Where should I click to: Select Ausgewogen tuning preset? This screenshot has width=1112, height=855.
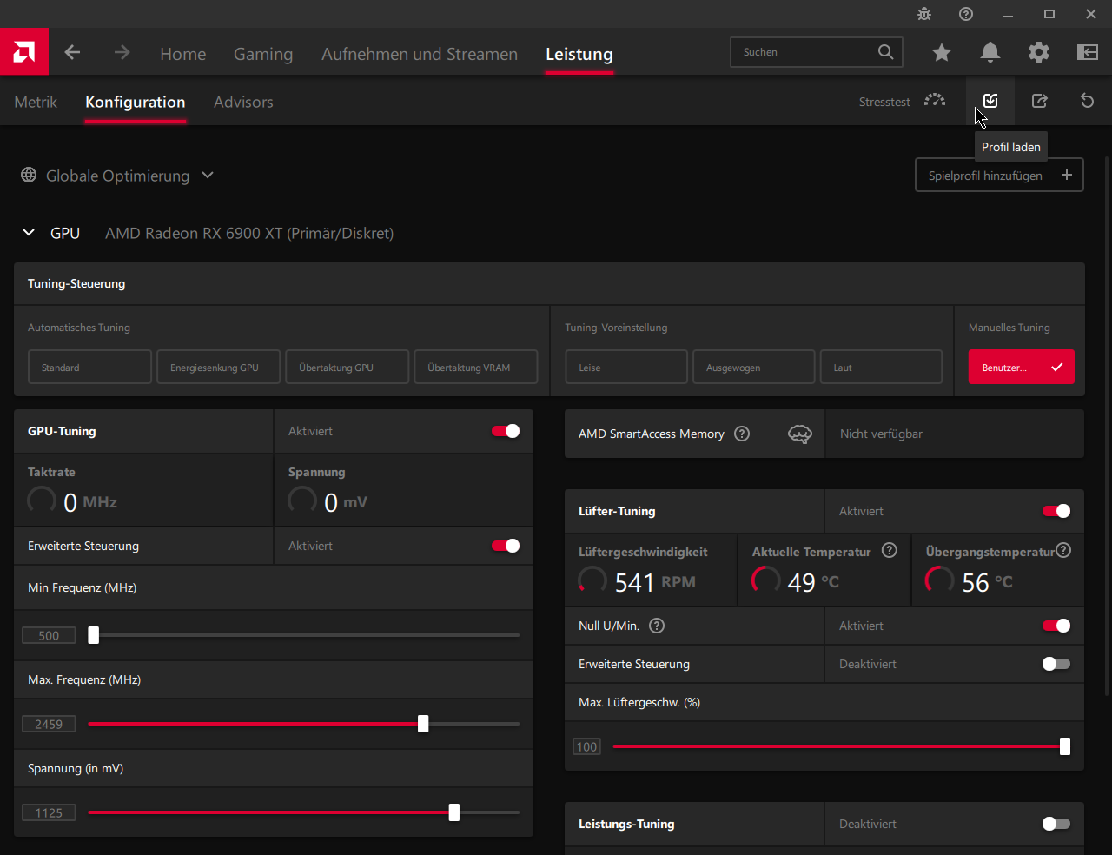pos(754,367)
